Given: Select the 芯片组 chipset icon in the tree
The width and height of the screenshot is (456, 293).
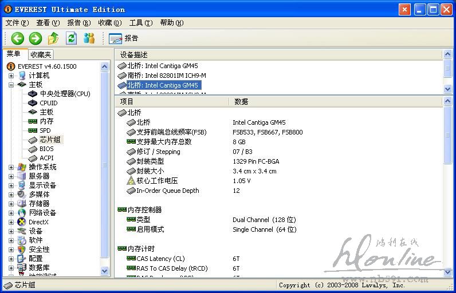Looking at the screenshot, I should (x=33, y=140).
